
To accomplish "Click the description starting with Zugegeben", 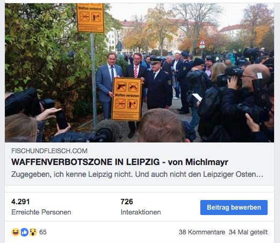I will 137,174.
